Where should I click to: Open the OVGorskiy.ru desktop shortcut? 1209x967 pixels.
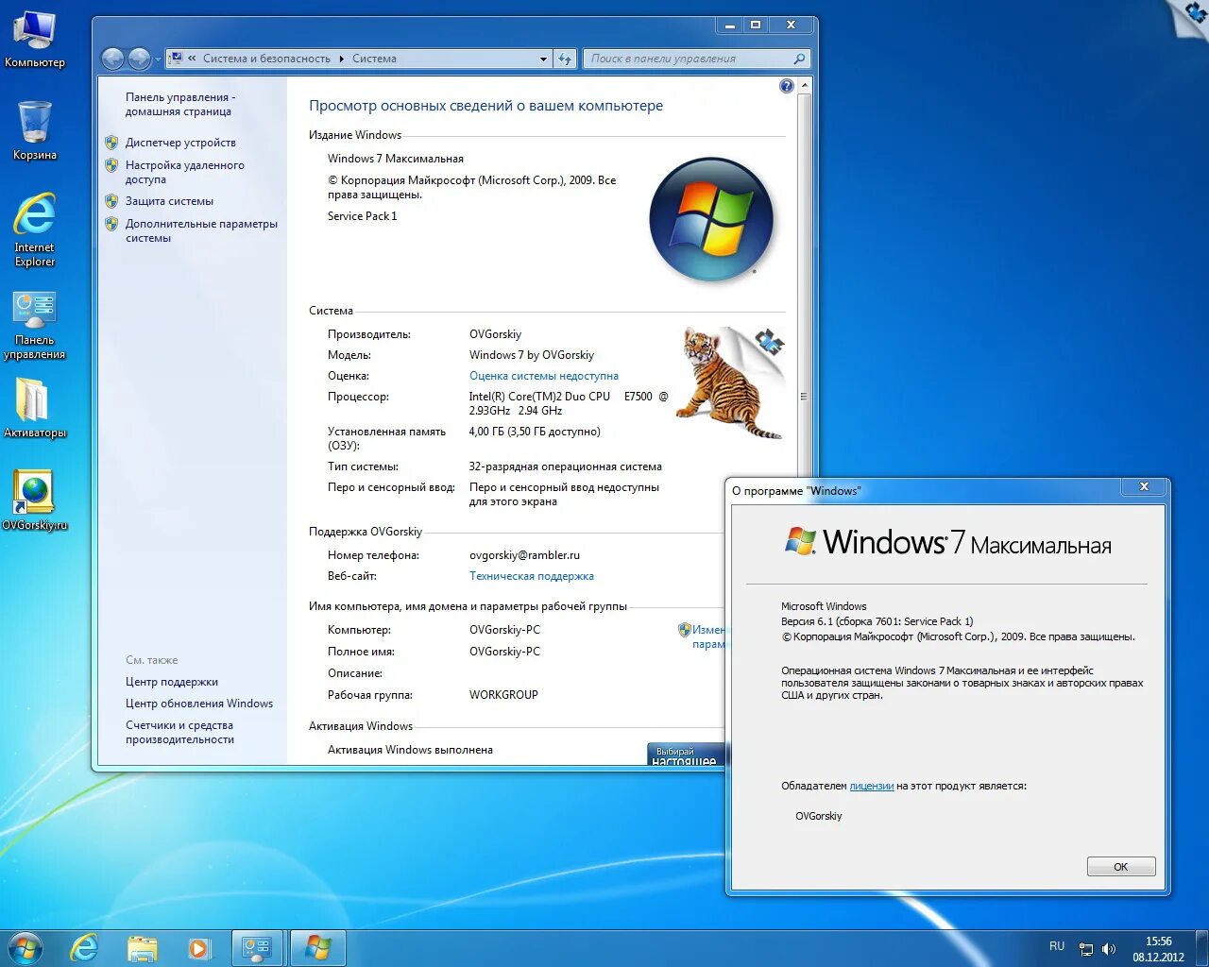tap(35, 500)
